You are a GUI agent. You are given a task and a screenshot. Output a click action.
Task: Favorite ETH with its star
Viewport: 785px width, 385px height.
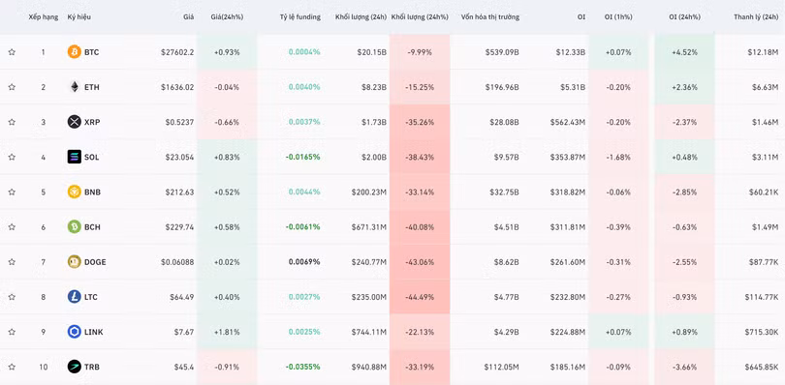pyautogui.click(x=12, y=87)
